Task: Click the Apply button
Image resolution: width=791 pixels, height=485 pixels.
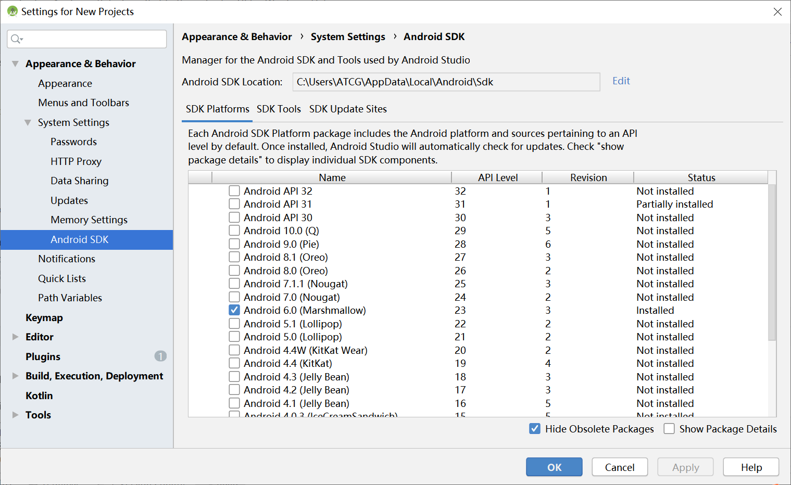Action: 685,467
